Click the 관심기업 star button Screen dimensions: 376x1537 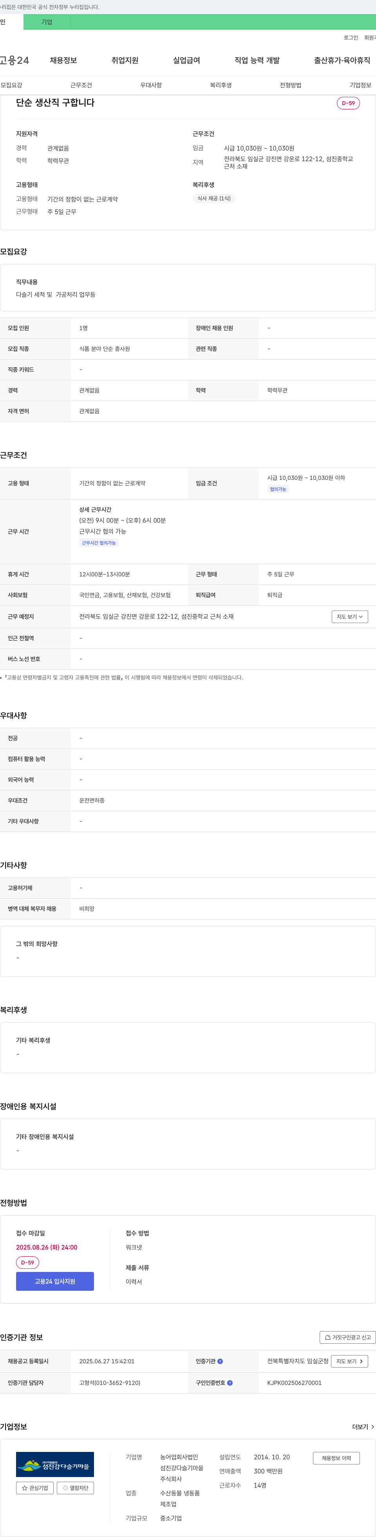34,1488
